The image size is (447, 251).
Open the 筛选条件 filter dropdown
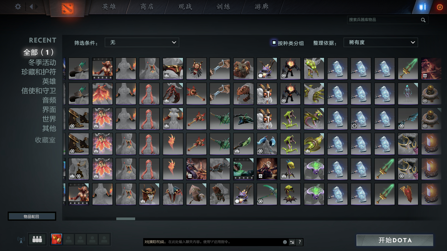click(142, 43)
